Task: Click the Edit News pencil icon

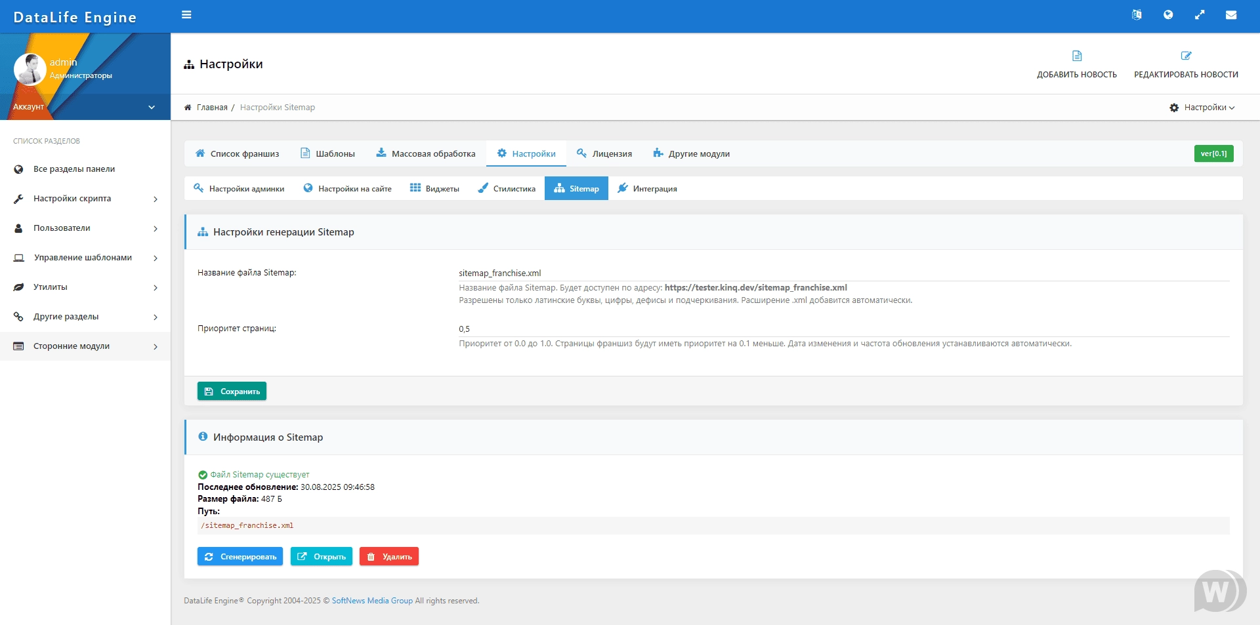Action: click(1186, 56)
